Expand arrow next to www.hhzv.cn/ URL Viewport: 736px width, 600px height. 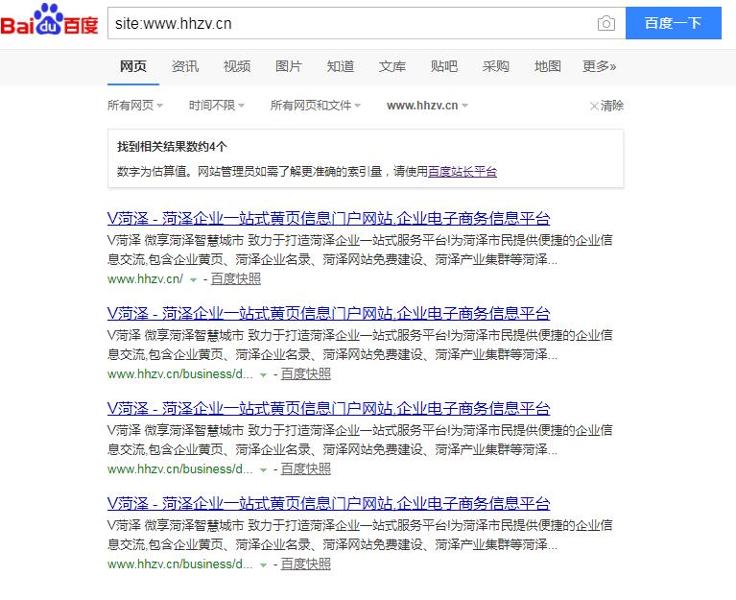point(193,279)
